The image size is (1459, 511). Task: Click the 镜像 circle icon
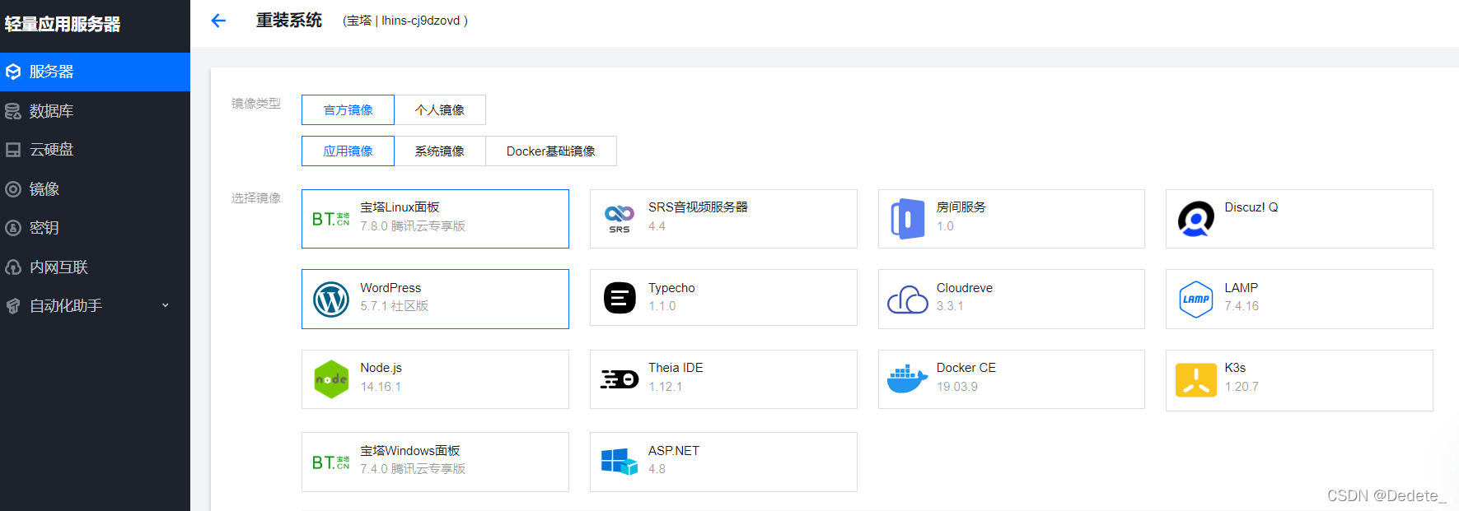point(13,189)
